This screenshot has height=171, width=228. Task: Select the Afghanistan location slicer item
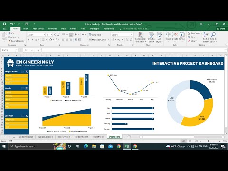pyautogui.click(x=17, y=120)
